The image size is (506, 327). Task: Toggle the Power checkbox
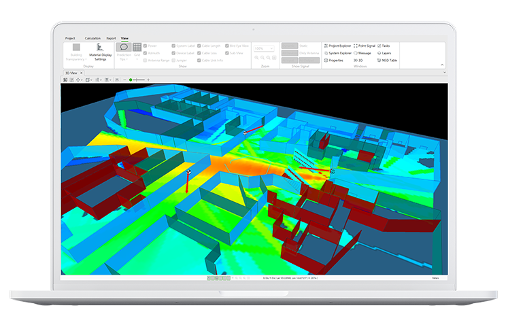[146, 46]
